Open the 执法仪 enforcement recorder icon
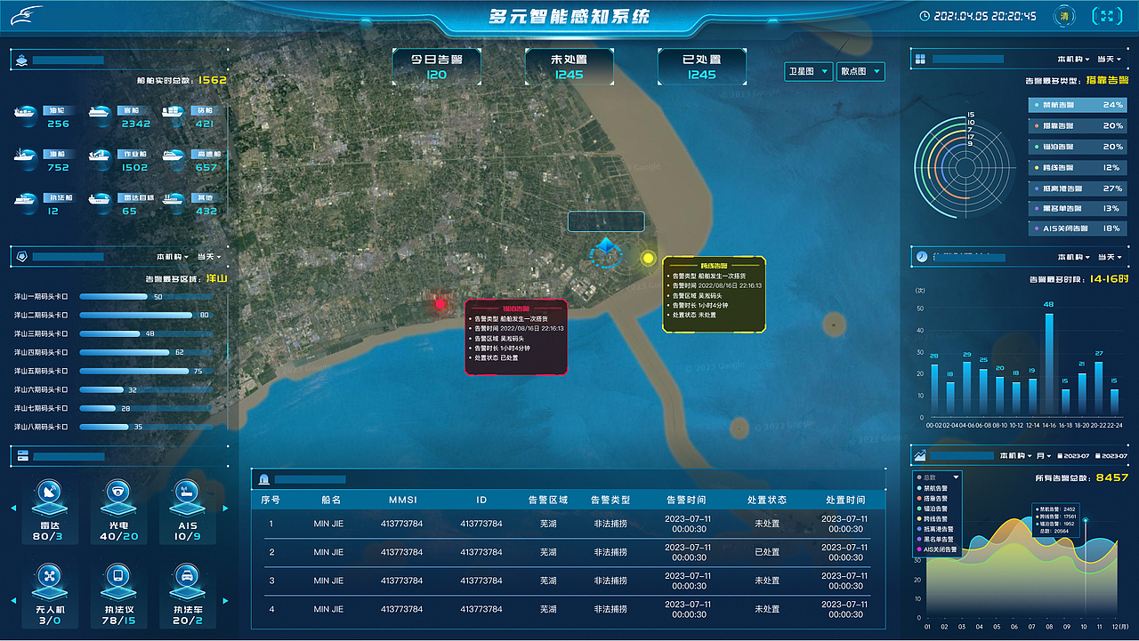1139x641 pixels. [x=117, y=581]
